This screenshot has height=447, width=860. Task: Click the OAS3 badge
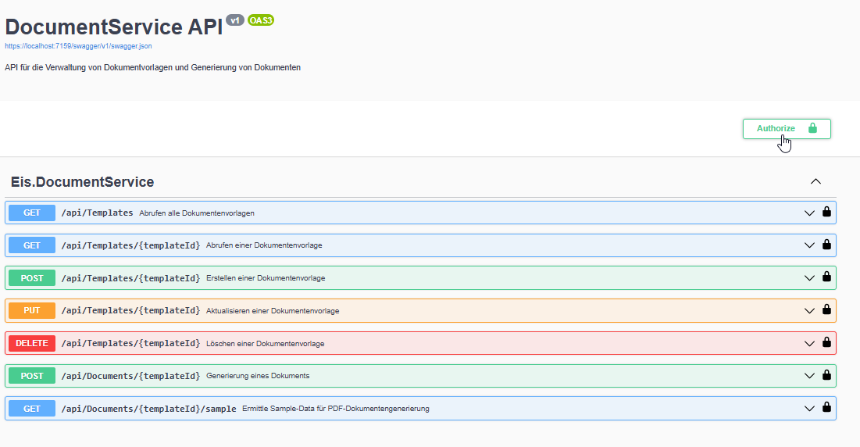(261, 20)
